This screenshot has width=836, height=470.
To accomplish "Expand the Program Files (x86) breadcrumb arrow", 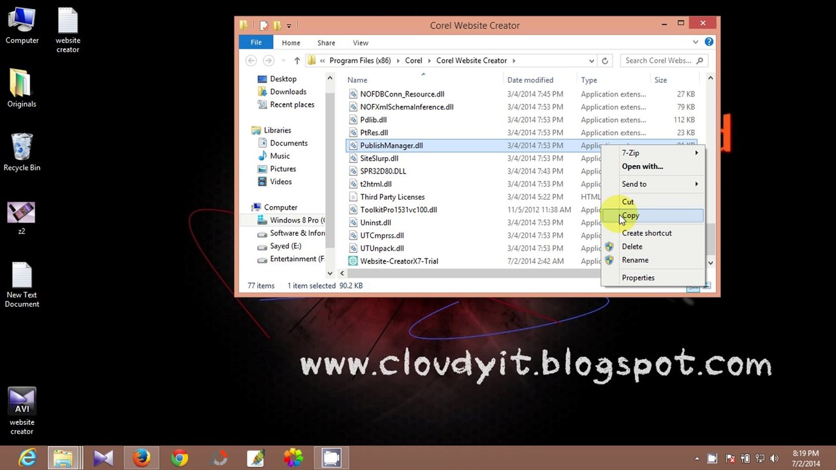I will click(397, 61).
